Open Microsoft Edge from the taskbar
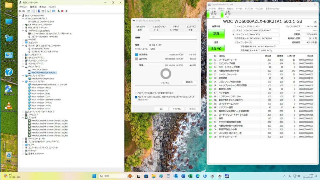Viewport: 320px width, 180px height. 197,176
